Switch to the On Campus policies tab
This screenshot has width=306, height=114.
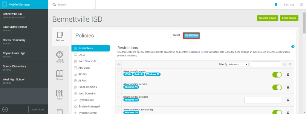point(192,35)
